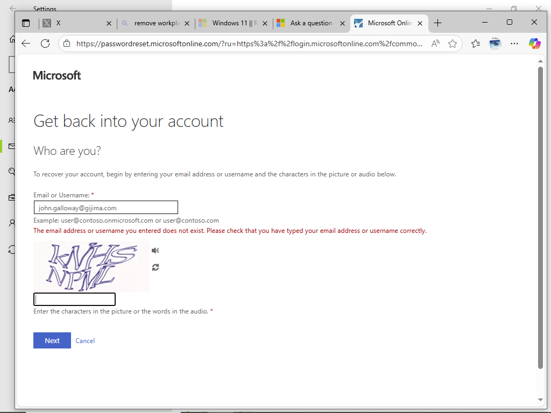
Task: Open the browser profile picture
Action: 495,44
